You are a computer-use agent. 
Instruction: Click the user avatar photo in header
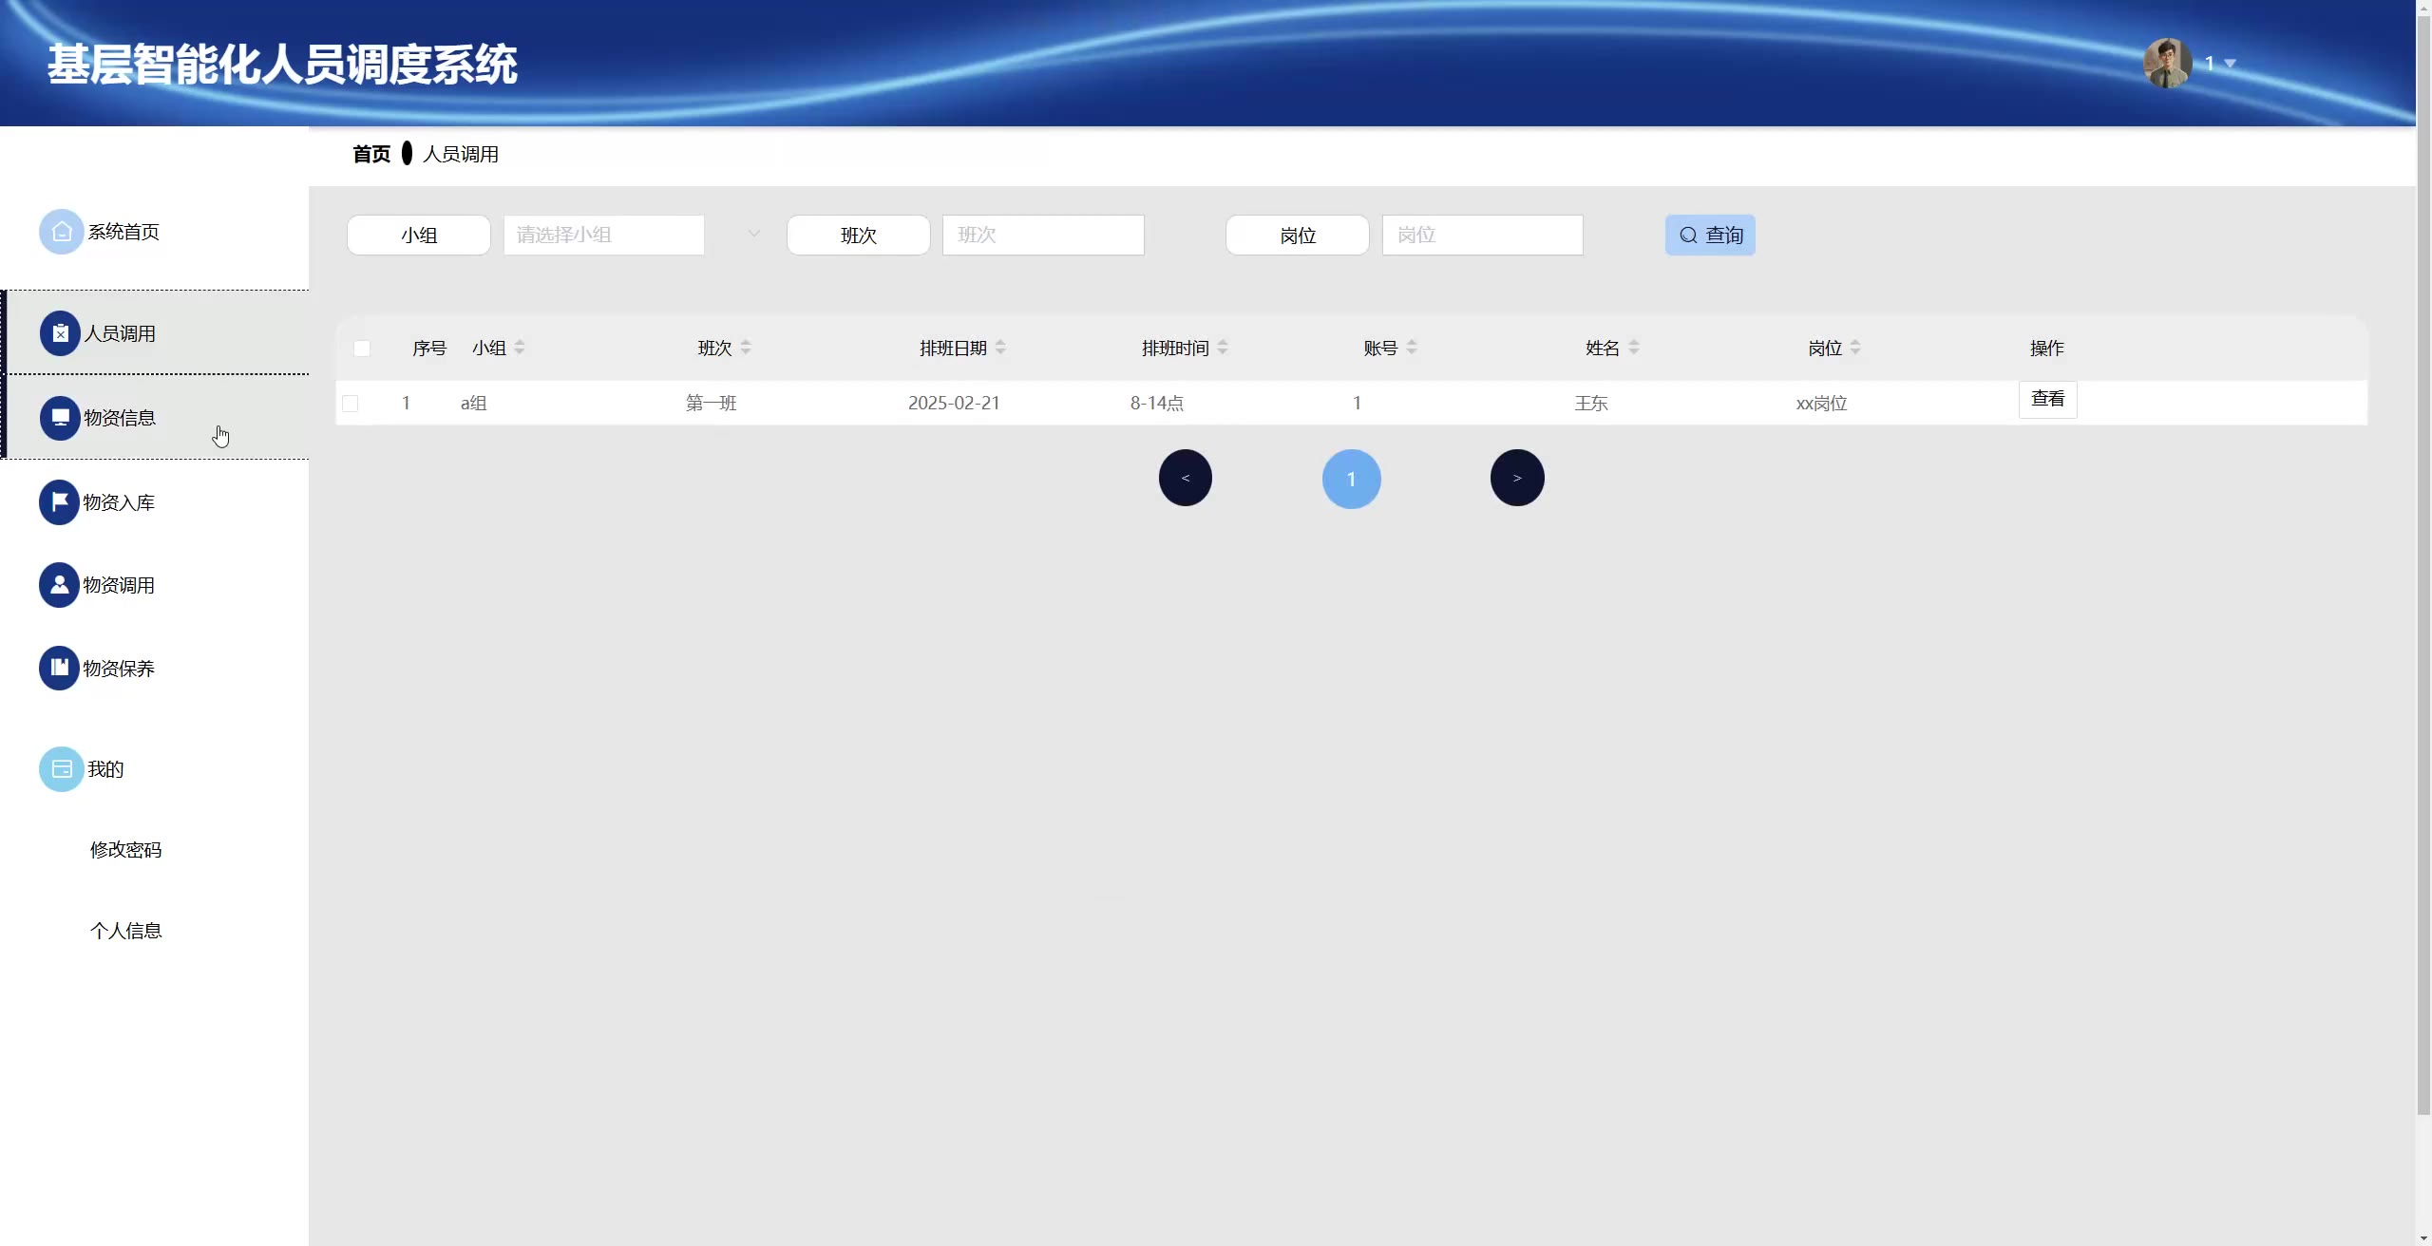coord(2167,64)
